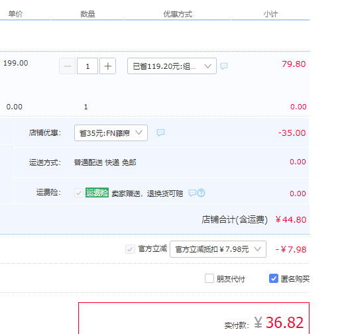Click the 数量 column header
This screenshot has width=338, height=334.
pyautogui.click(x=87, y=14)
